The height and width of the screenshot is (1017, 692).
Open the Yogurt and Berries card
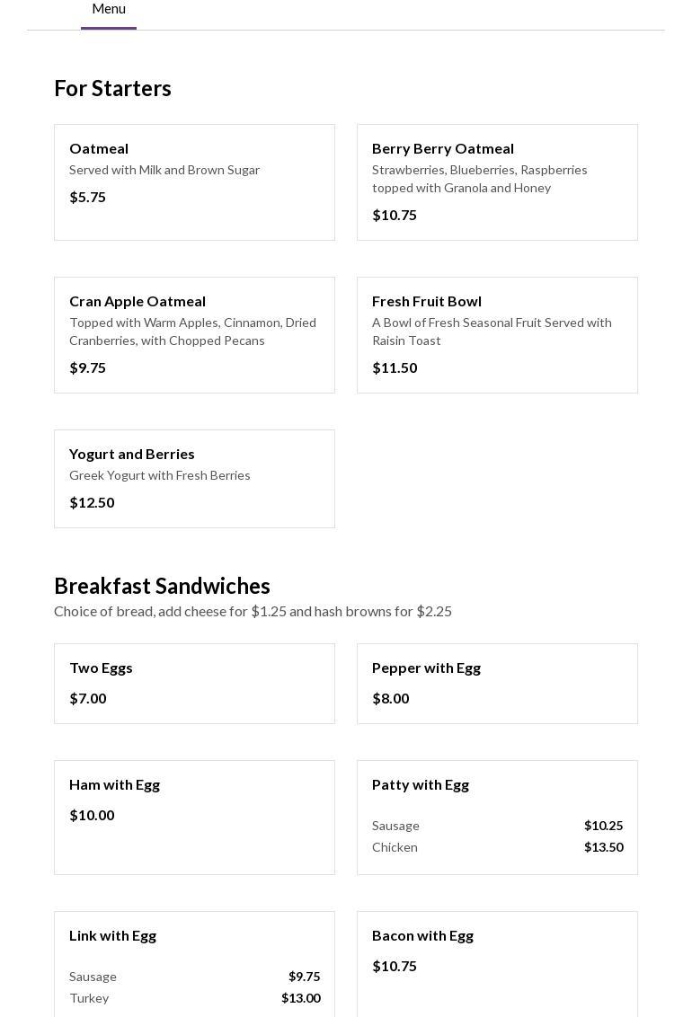[x=194, y=478]
